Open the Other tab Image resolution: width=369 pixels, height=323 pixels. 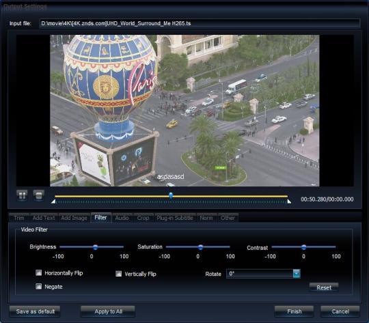[x=228, y=218]
